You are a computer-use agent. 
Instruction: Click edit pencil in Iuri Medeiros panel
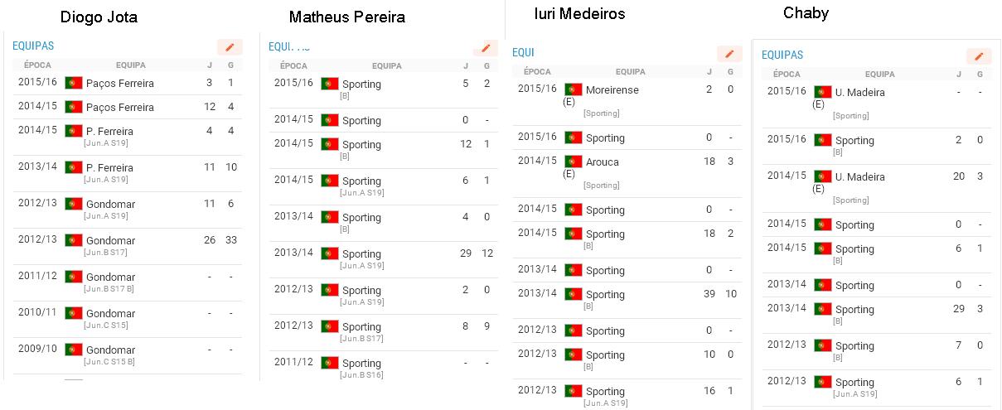pos(729,54)
